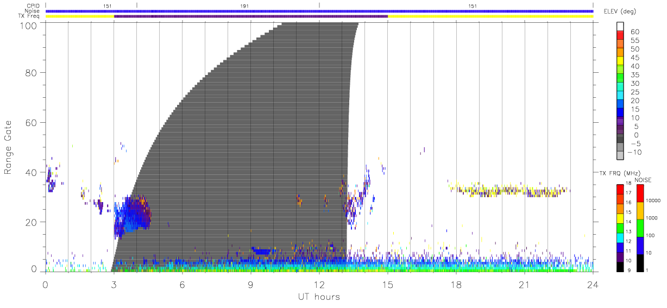The width and height of the screenshot is (667, 308).
Task: Click the blue Noise strip above the plot
Action: 319,11
